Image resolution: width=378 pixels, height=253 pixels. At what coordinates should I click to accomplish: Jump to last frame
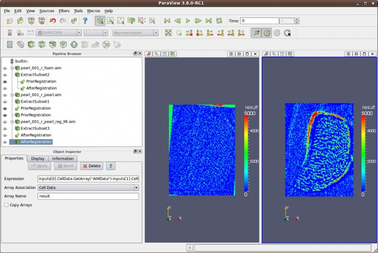[x=208, y=21]
